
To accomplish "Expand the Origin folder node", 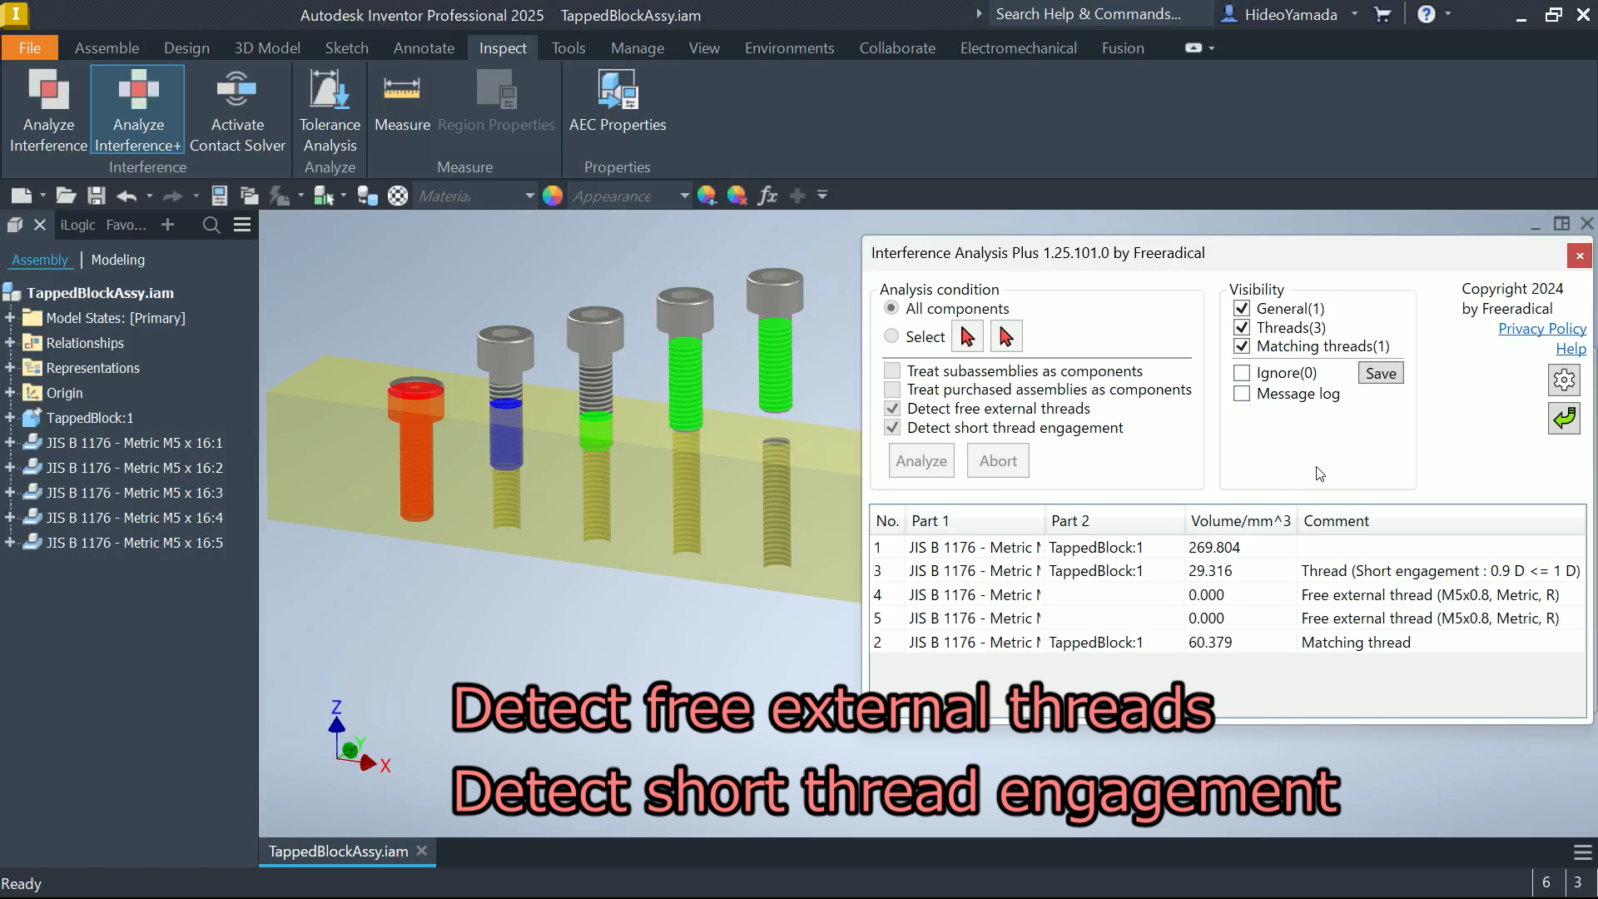I will point(10,393).
